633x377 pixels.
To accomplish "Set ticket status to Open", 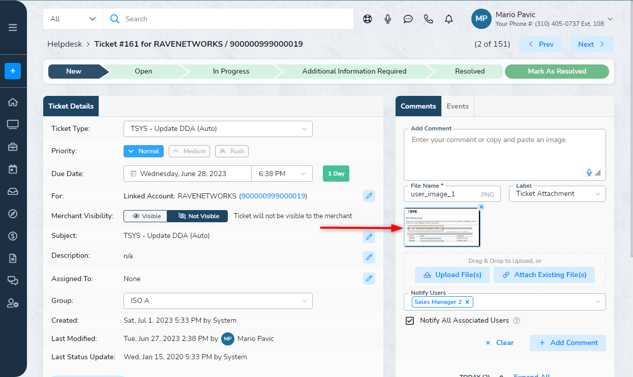I will (143, 71).
